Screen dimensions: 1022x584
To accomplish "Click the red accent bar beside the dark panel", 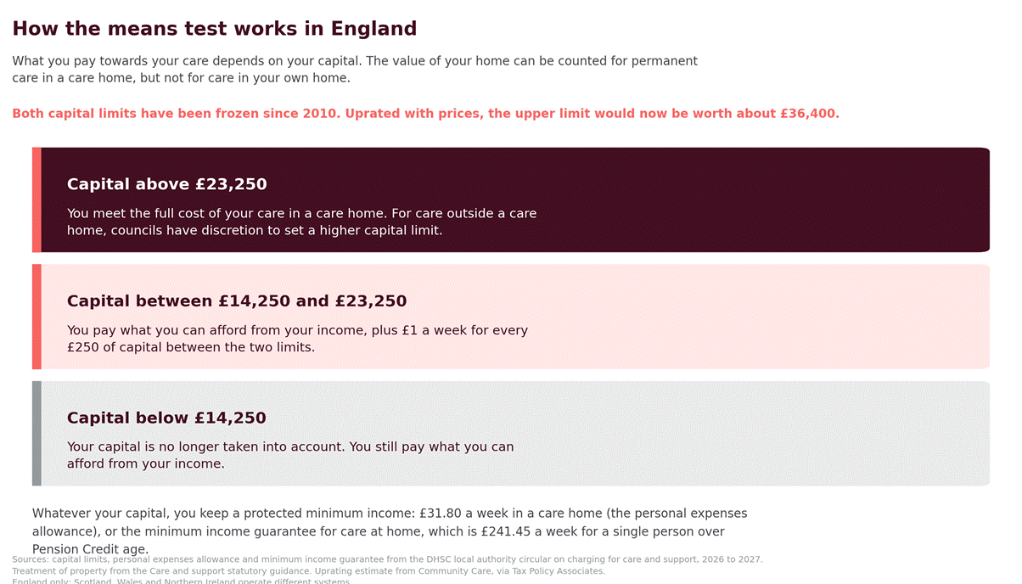I will coord(36,200).
